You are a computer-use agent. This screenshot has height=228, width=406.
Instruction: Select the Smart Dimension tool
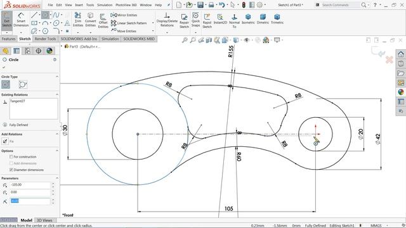(21, 20)
